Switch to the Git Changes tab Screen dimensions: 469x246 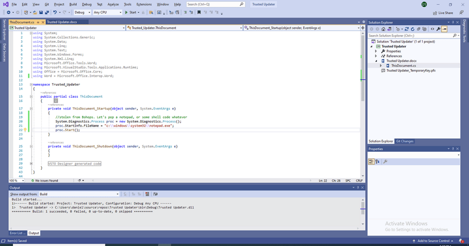coord(405,141)
